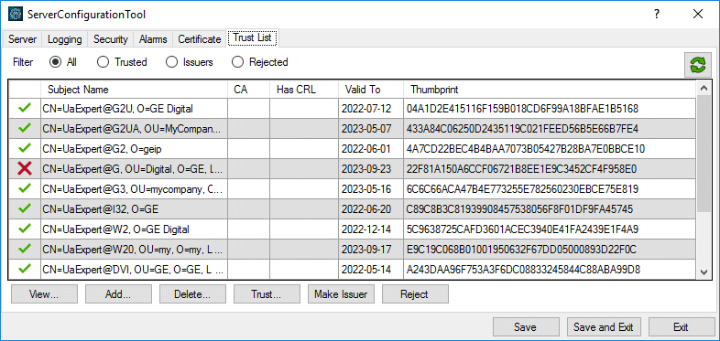Click the Make Issuer button
Image resolution: width=720 pixels, height=341 pixels.
tap(341, 294)
